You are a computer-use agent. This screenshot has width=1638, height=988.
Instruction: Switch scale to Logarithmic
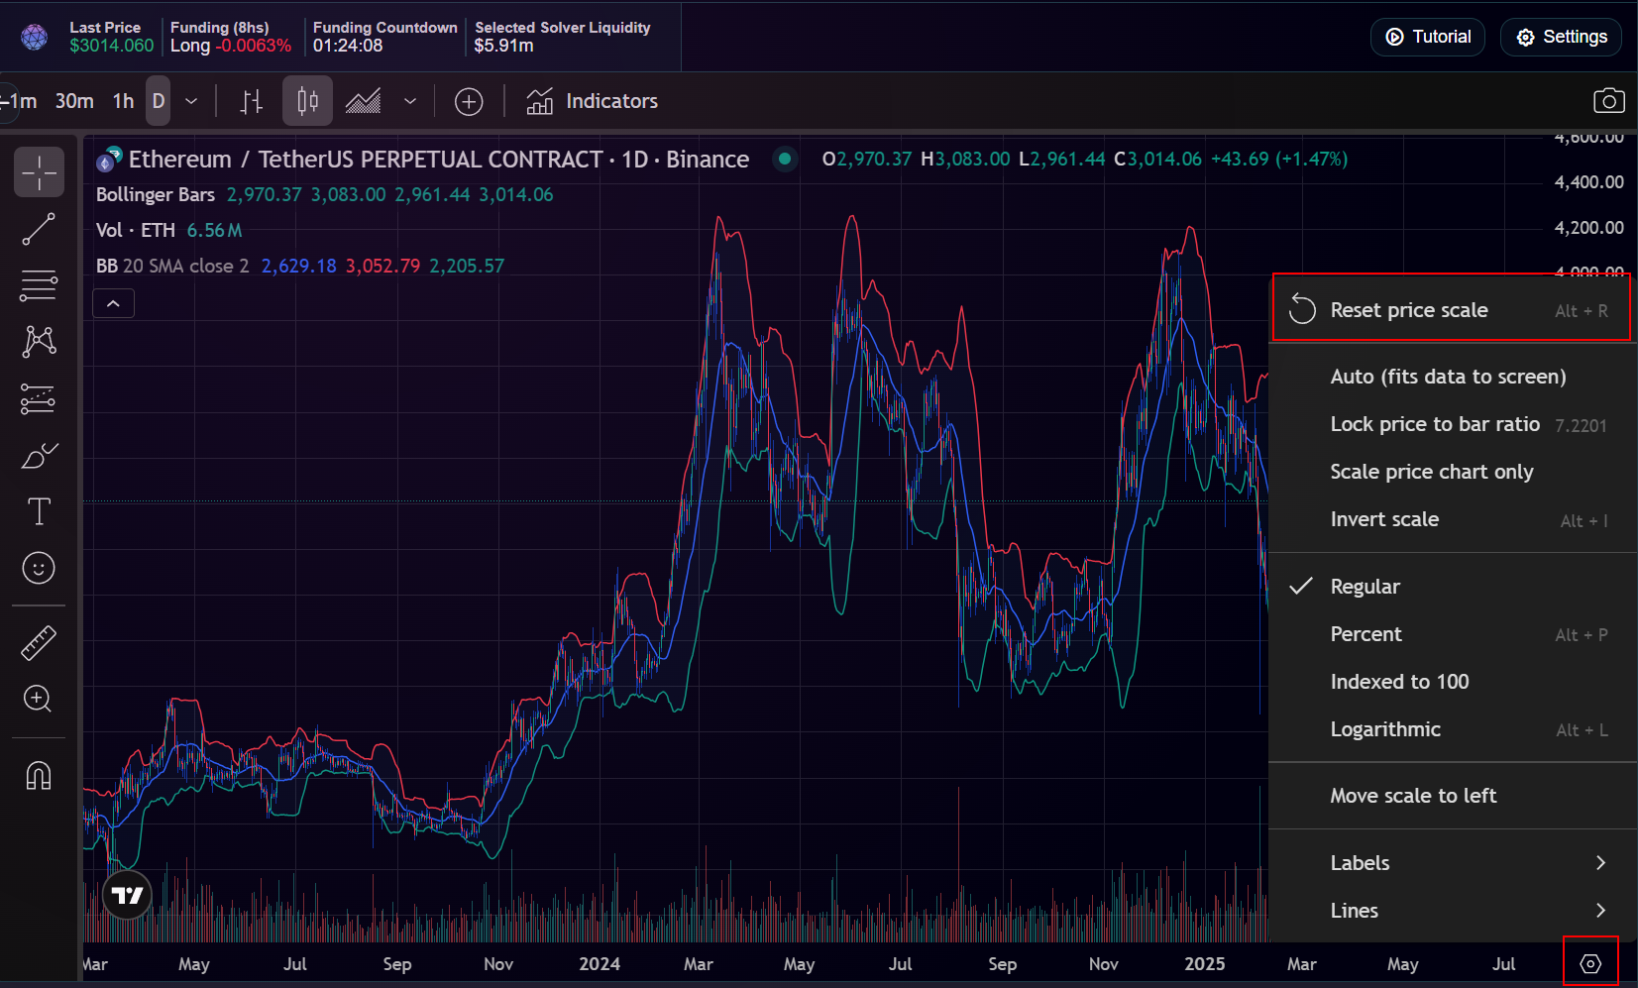[1384, 729]
